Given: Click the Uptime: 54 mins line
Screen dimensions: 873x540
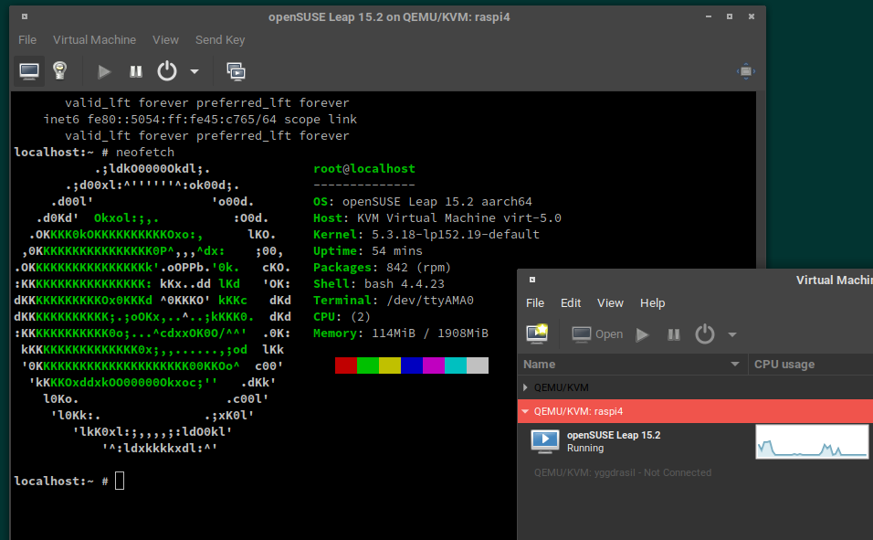Looking at the screenshot, I should point(367,250).
